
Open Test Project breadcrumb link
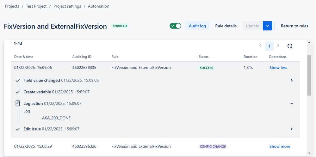tap(36, 6)
